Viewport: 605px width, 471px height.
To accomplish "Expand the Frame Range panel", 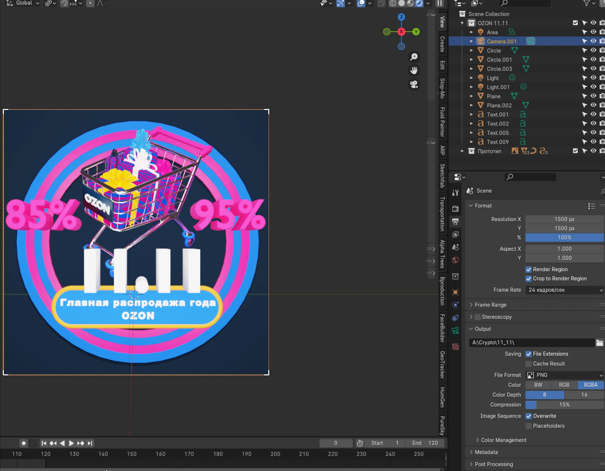I will (x=490, y=305).
